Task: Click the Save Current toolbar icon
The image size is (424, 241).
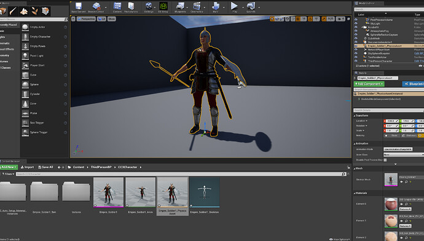Action: (79, 7)
